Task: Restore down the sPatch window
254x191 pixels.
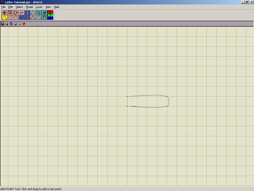Action: tap(247, 2)
